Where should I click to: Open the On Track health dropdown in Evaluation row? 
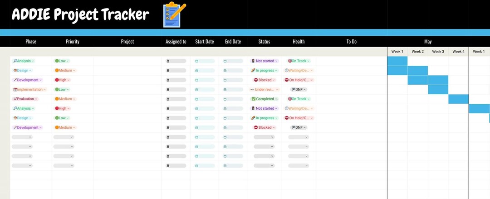click(299, 99)
